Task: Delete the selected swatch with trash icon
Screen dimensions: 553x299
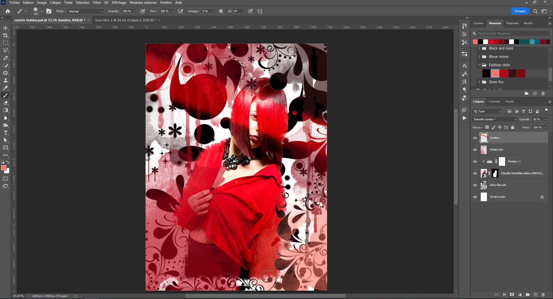Action: coord(543,94)
